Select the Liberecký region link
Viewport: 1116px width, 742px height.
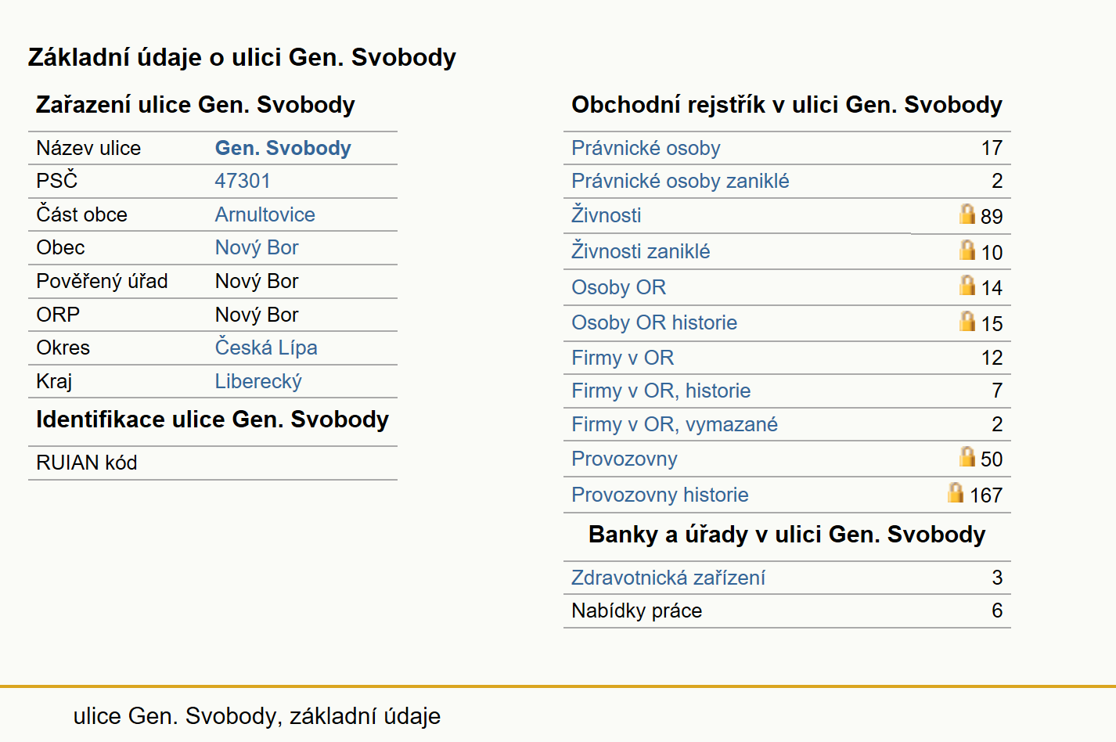click(x=258, y=381)
